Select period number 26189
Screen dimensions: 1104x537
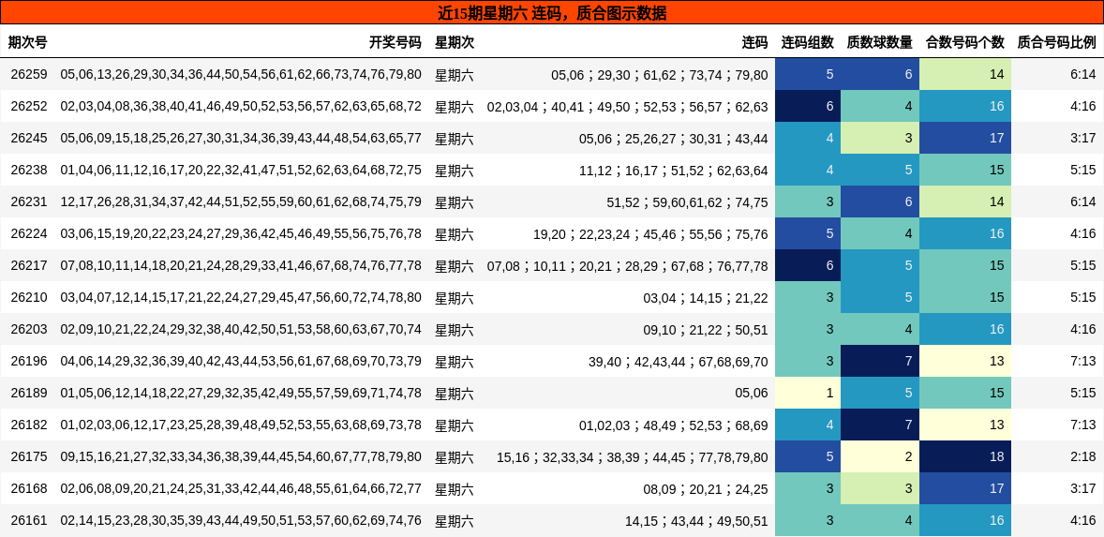(x=29, y=394)
